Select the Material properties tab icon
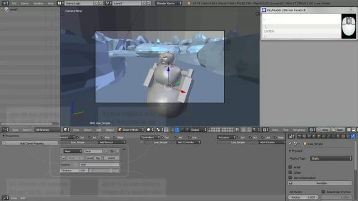The height and width of the screenshot is (201, 358). point(338,136)
